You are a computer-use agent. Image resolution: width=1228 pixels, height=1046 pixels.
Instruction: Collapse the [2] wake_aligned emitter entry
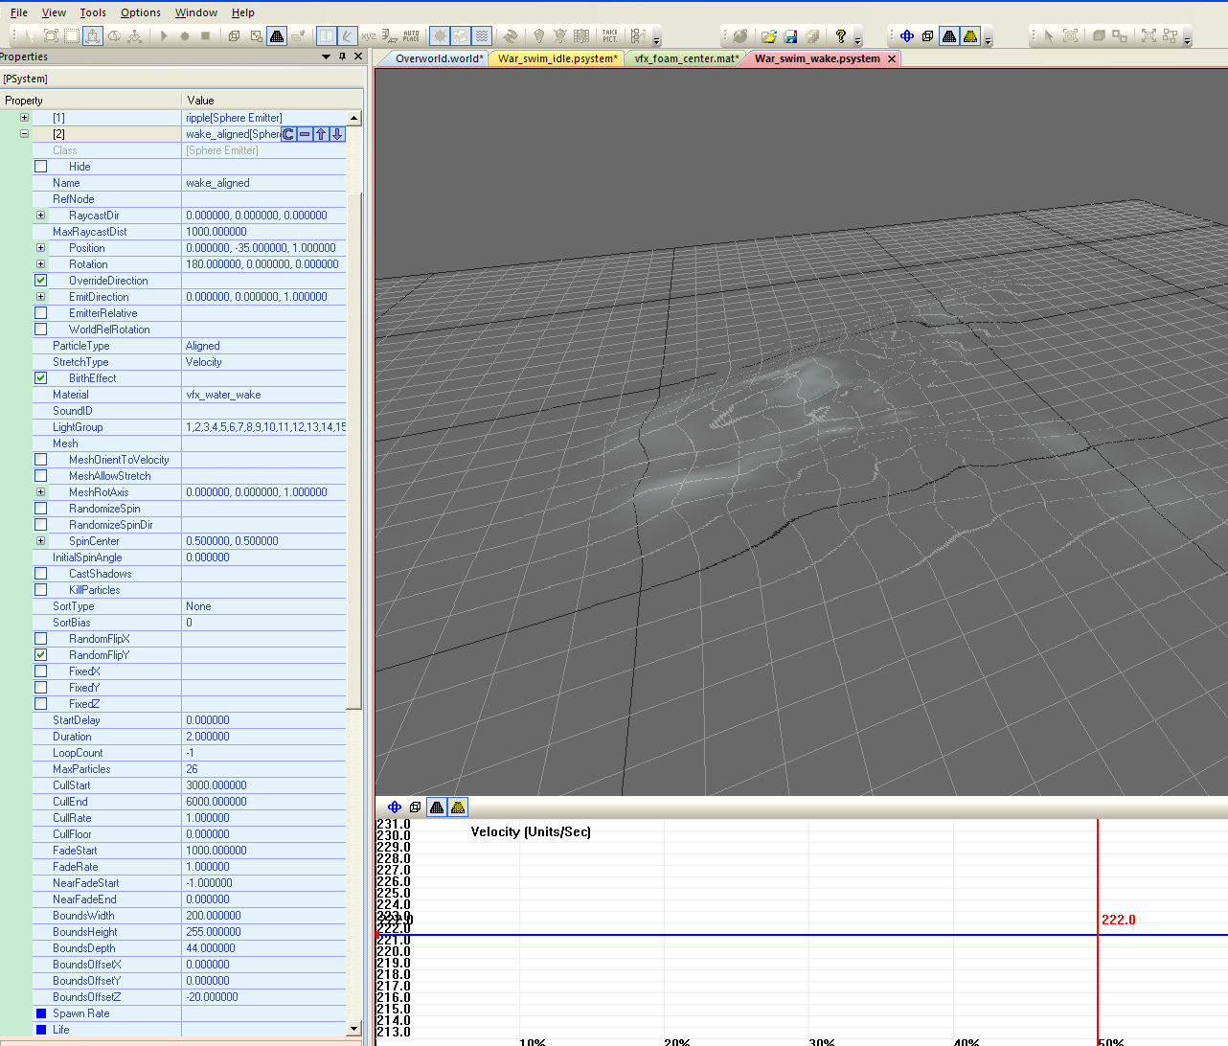point(25,134)
